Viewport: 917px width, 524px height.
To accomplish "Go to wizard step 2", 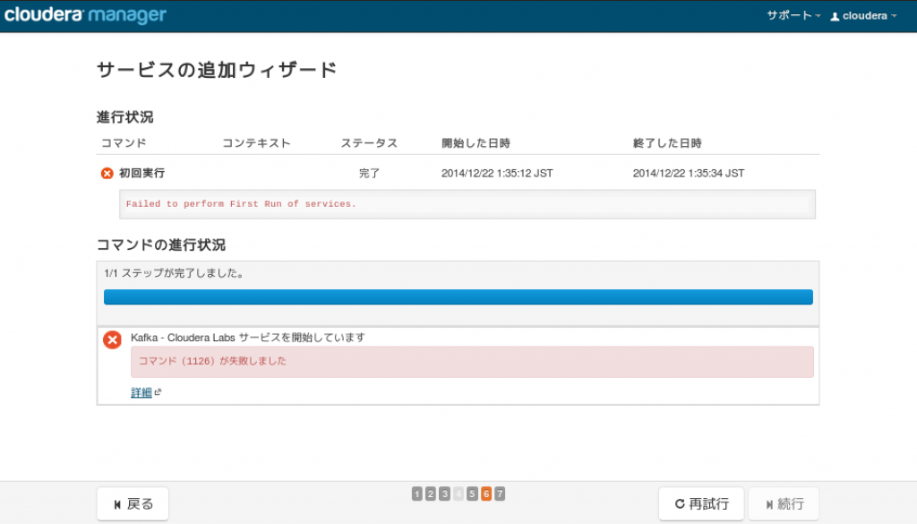I will tap(431, 494).
